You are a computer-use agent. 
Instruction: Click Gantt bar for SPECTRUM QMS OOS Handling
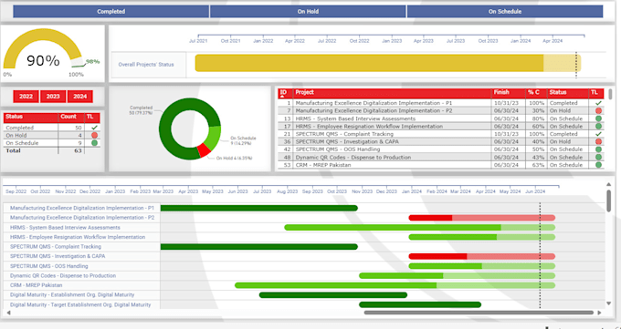(481, 266)
